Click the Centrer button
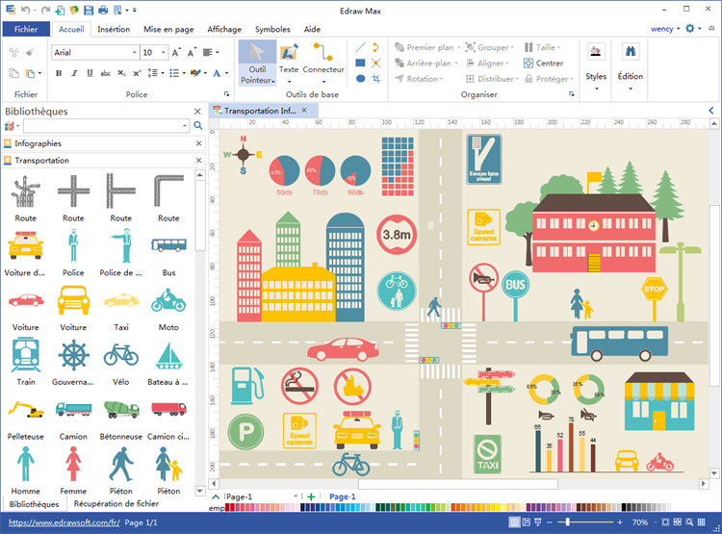The image size is (722, 534). [544, 64]
